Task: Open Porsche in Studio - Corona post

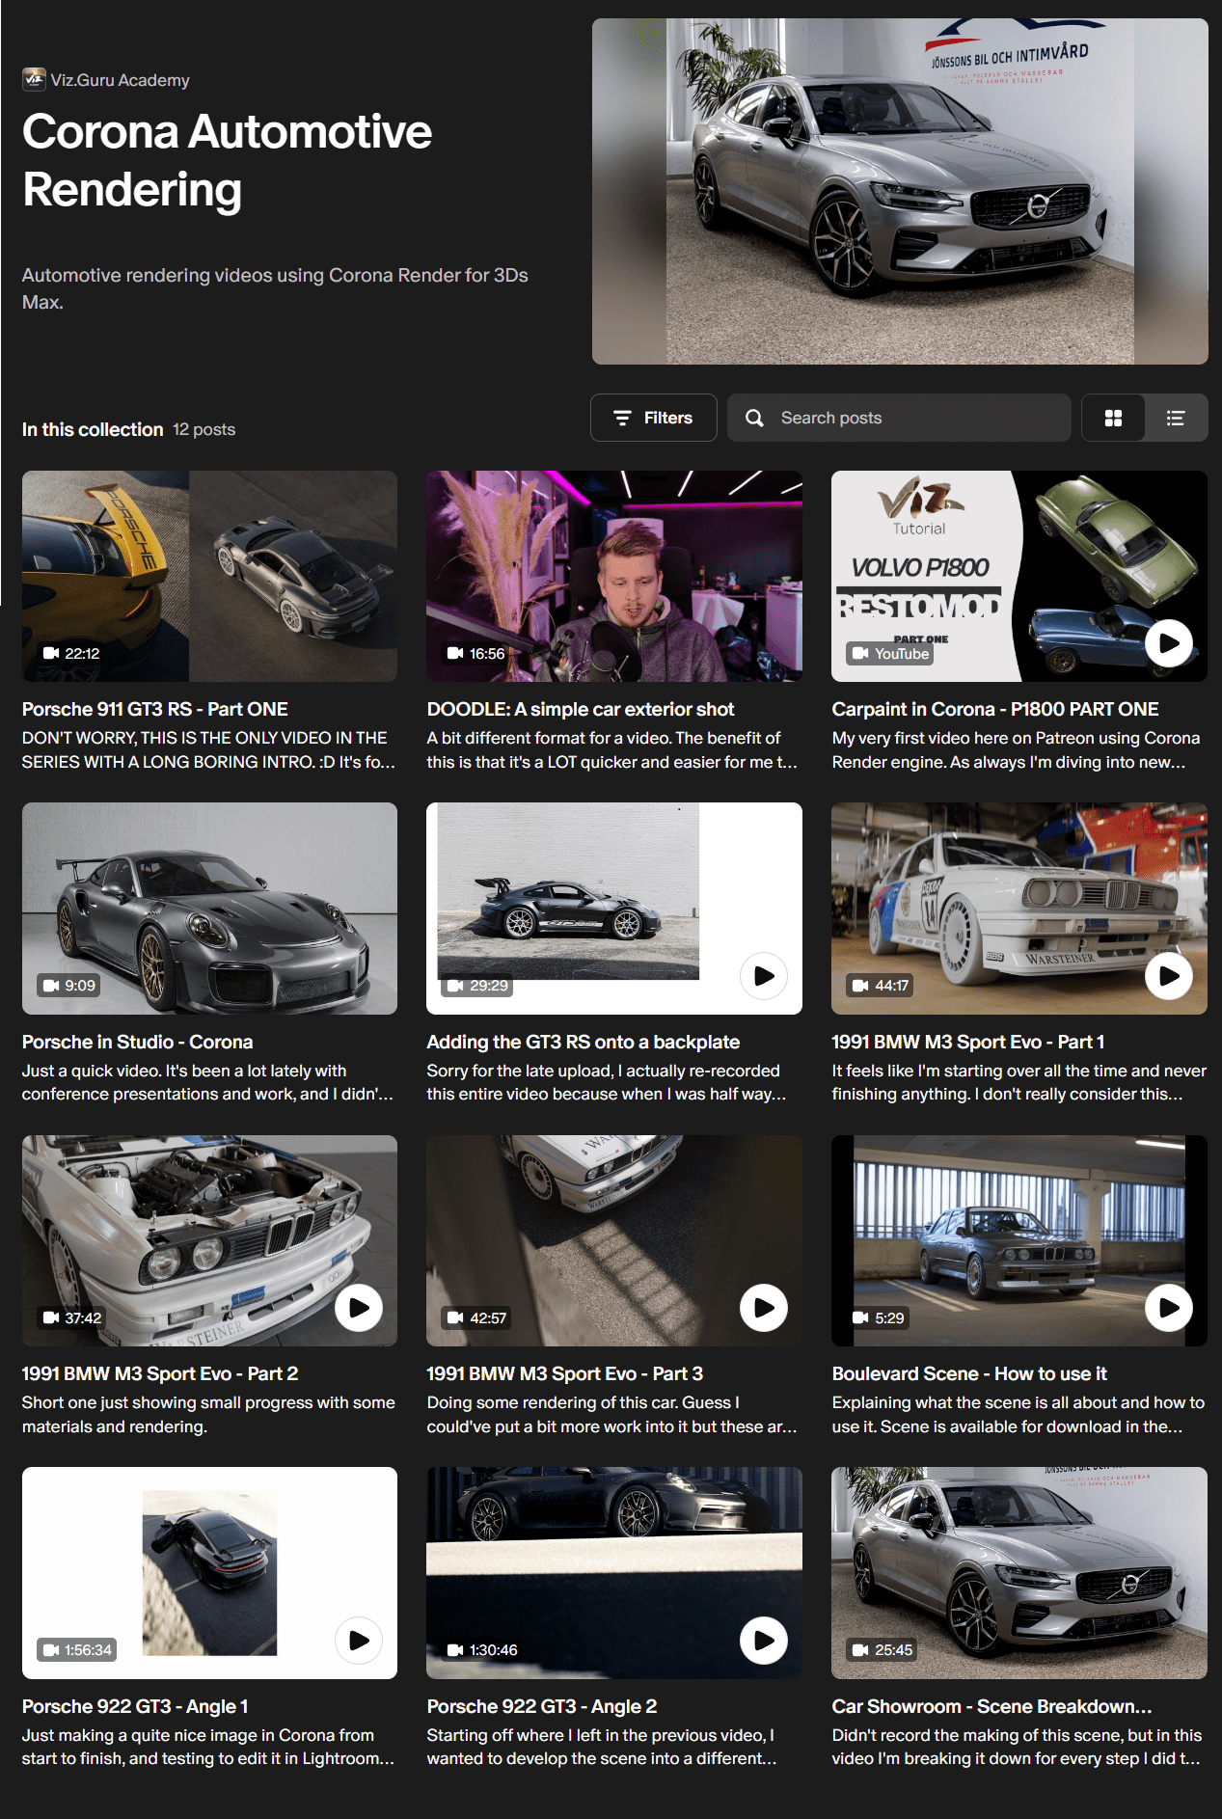Action: tap(137, 1042)
